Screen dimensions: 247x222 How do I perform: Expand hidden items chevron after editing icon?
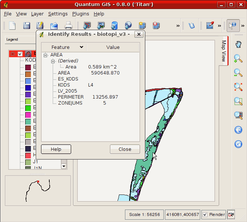coord(219,26)
